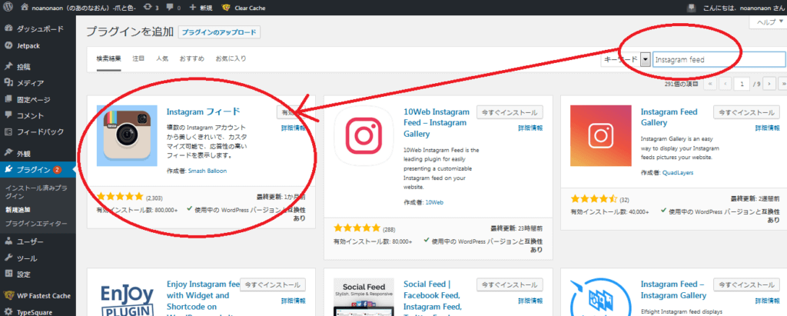Visit site via home icon
This screenshot has width=787, height=316.
coord(25,8)
